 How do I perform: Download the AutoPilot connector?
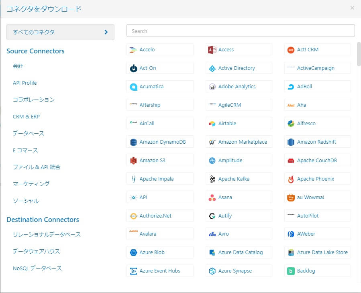[318, 216]
